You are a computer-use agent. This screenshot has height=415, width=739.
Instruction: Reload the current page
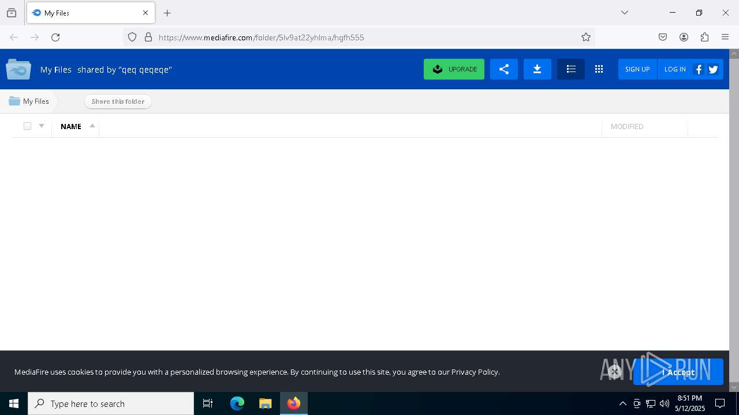55,37
